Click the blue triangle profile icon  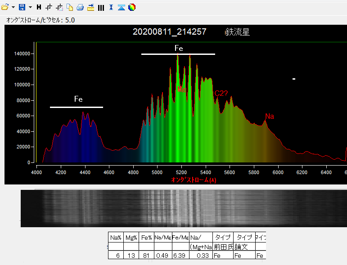point(121,7)
